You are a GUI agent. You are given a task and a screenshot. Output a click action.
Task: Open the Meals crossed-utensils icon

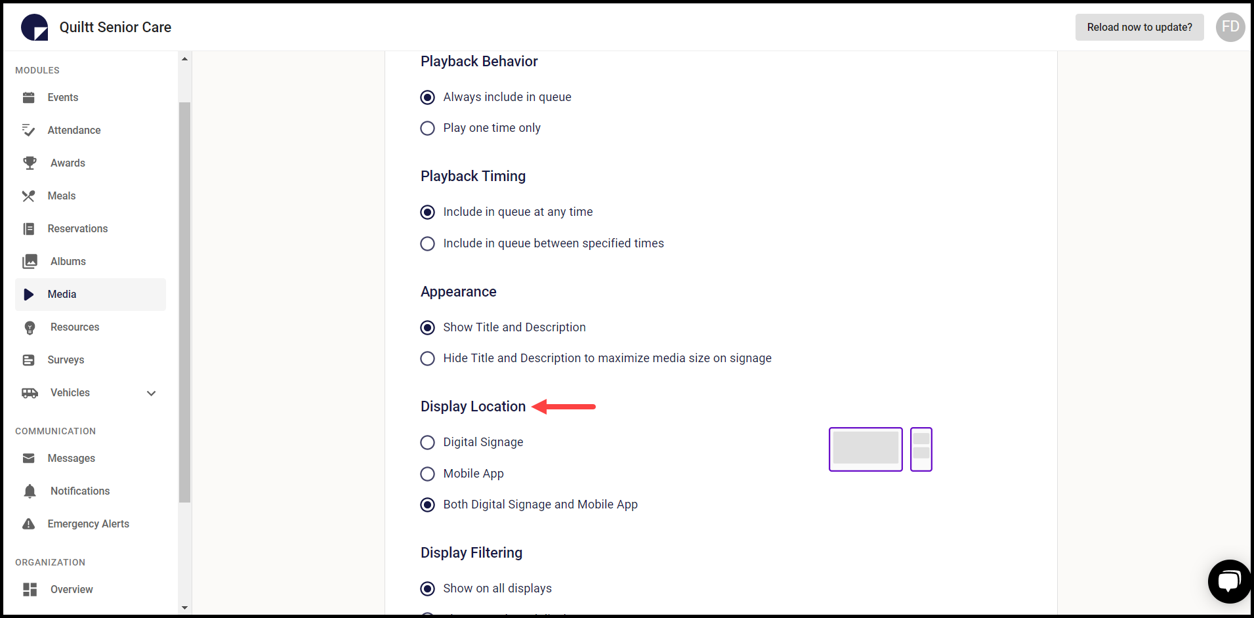tap(30, 196)
